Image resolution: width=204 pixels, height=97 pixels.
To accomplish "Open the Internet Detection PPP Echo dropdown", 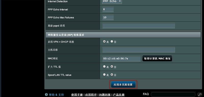I will point(112,2).
